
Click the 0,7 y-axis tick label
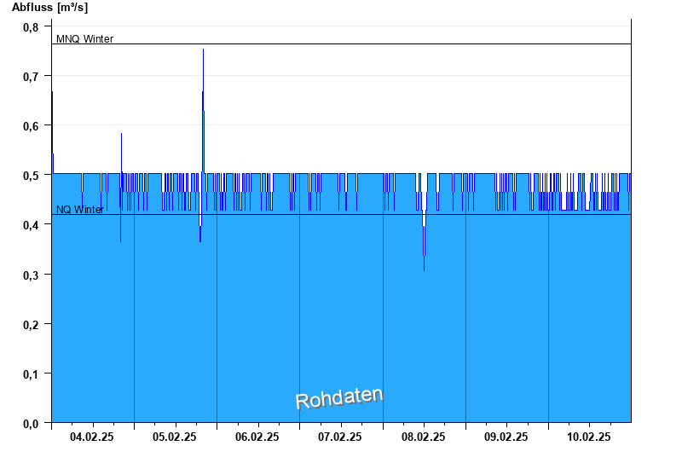click(x=31, y=76)
